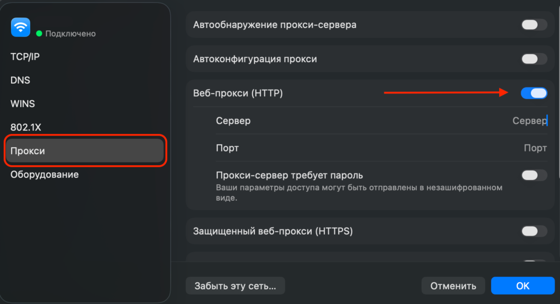
Task: Turn on Автоконфигурация прокси toggle
Action: click(534, 59)
